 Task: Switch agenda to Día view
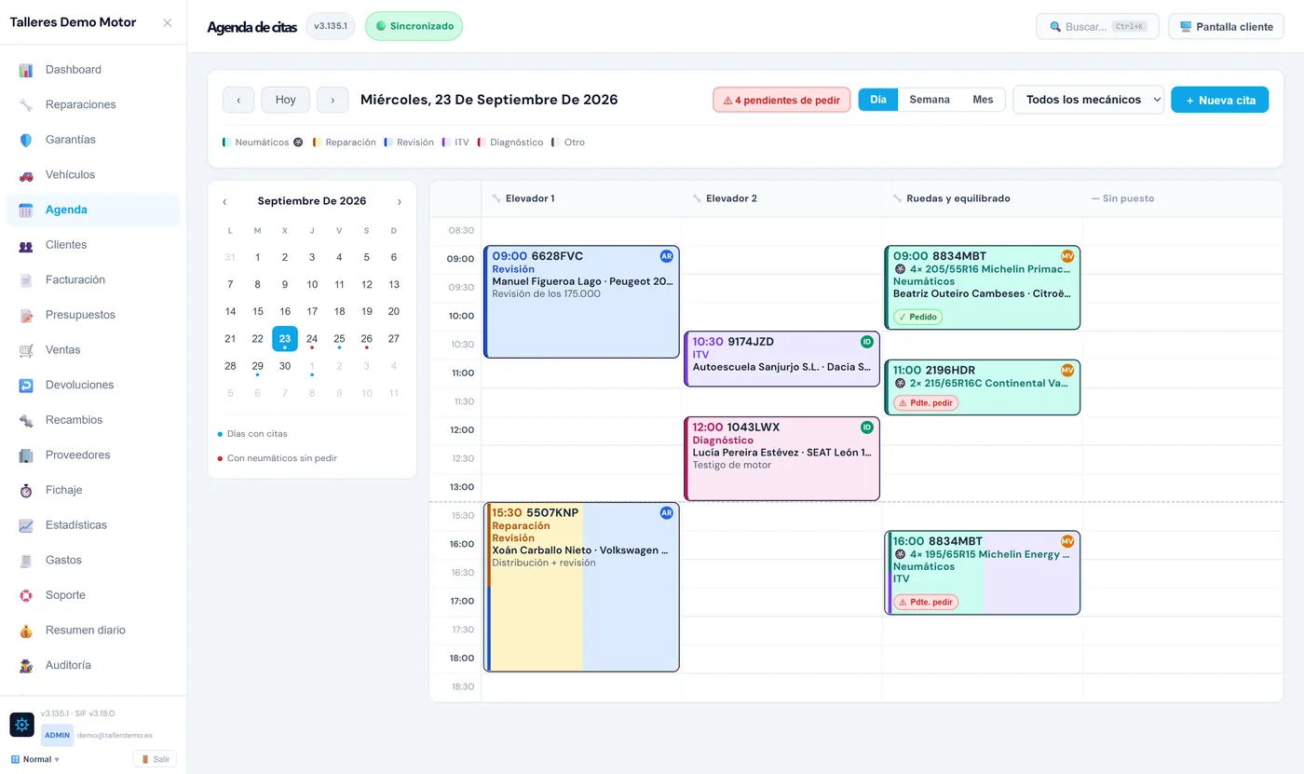(878, 100)
